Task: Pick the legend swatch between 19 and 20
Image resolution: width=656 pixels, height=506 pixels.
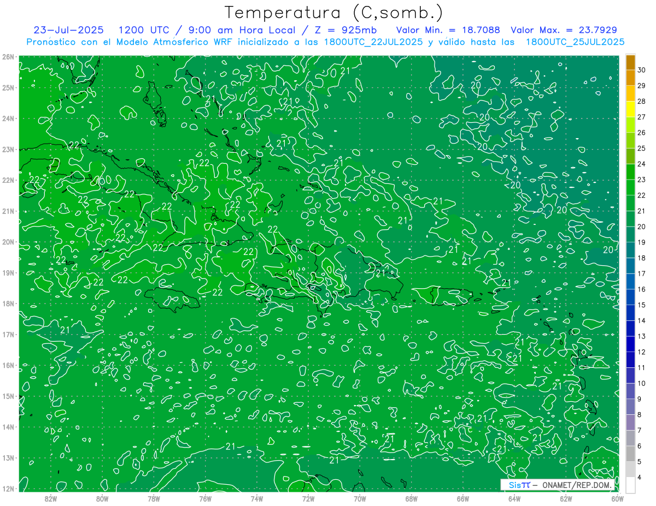Action: click(x=630, y=235)
